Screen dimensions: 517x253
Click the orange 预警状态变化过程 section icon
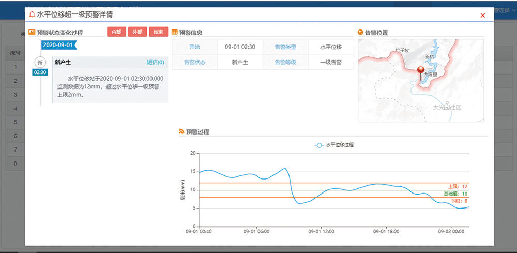pyautogui.click(x=32, y=32)
